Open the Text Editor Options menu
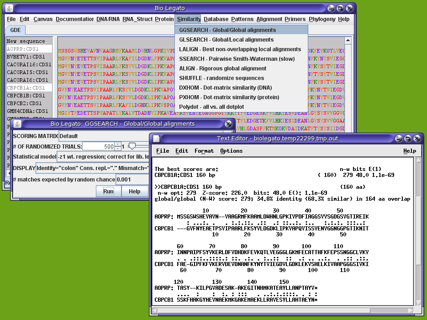427x320 pixels. point(231,151)
